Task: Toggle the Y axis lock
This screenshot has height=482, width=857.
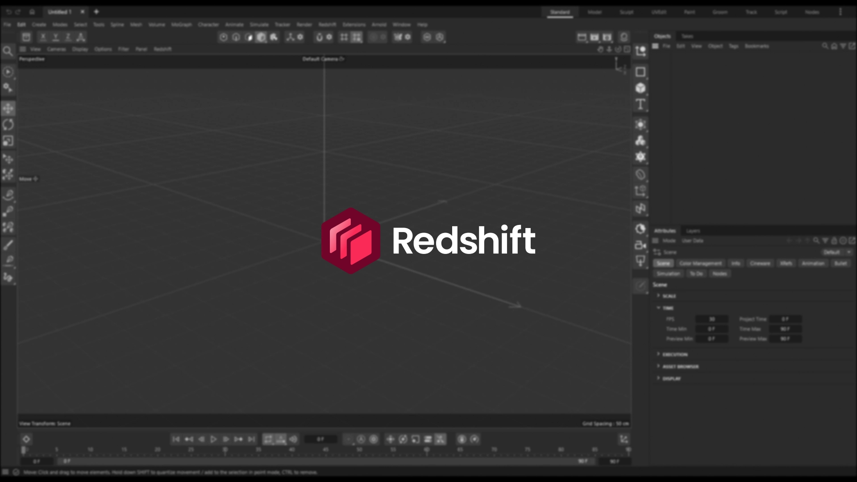Action: (x=56, y=37)
